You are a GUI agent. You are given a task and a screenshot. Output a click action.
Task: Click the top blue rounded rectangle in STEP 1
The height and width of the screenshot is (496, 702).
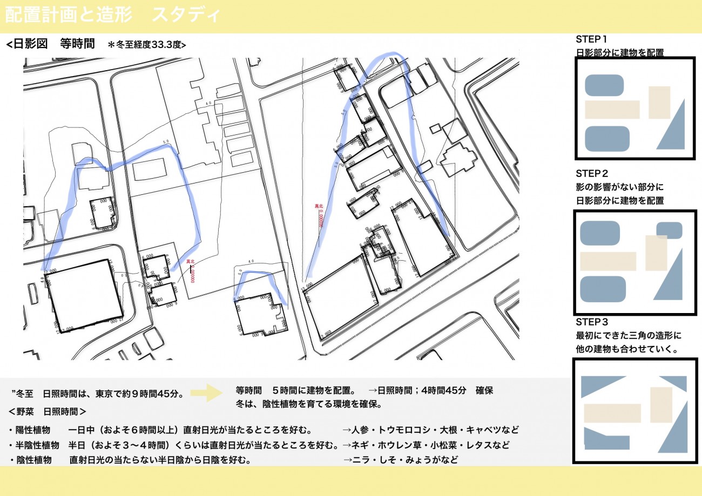[604, 85]
